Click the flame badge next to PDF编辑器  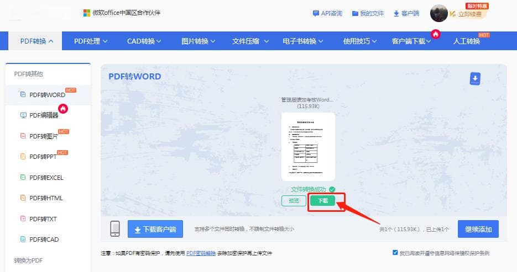(x=63, y=109)
